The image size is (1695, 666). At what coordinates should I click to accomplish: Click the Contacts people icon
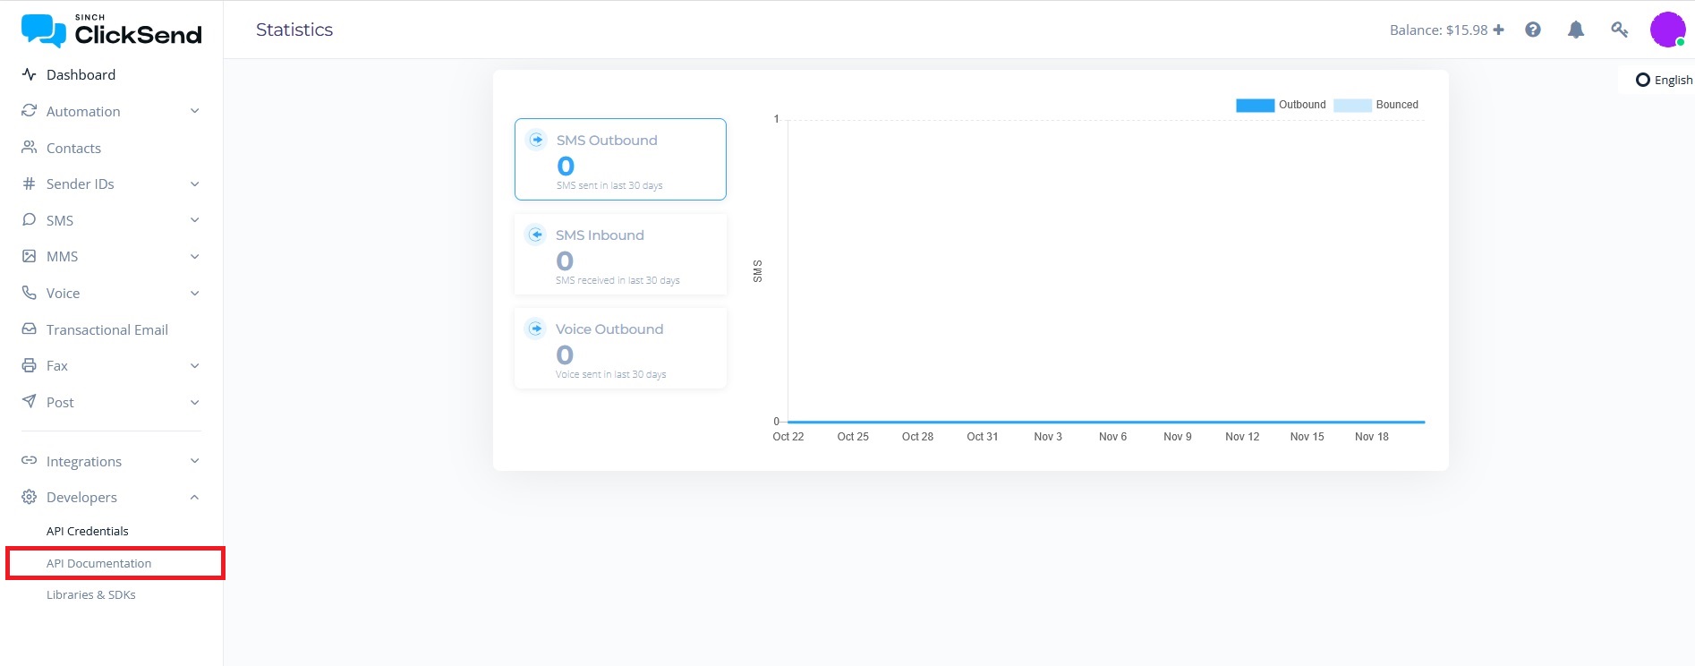pyautogui.click(x=29, y=148)
